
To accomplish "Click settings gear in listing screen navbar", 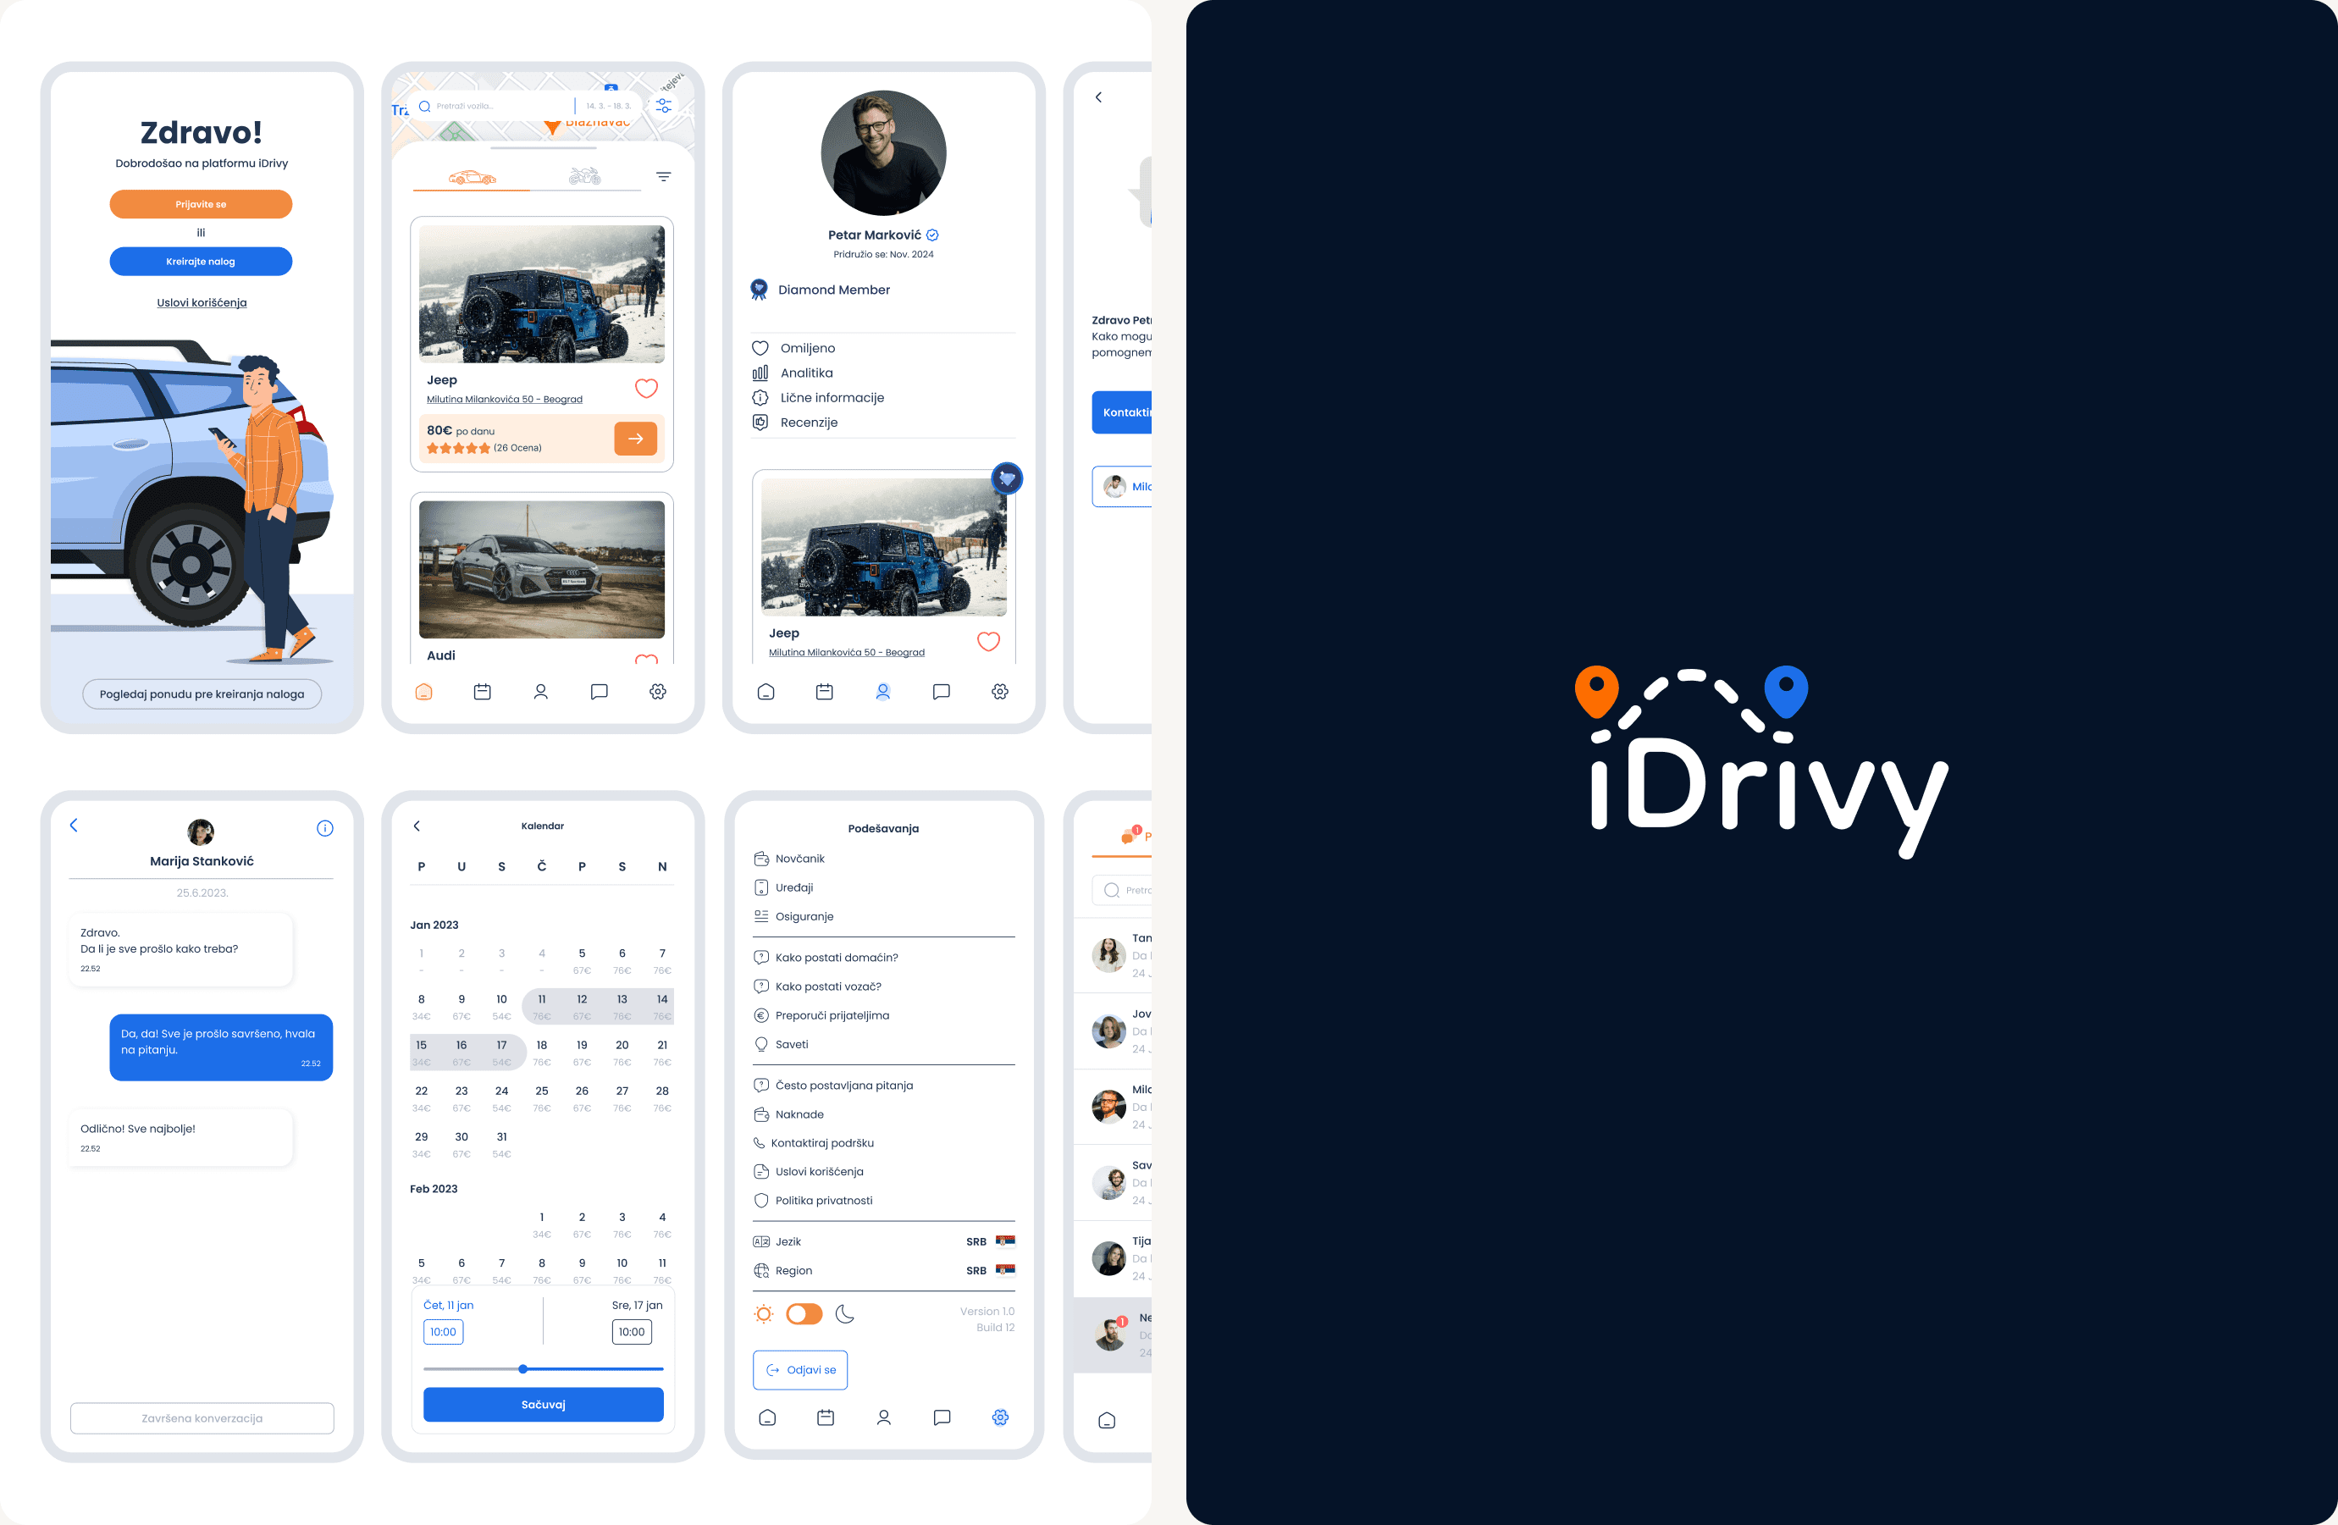I will (657, 692).
